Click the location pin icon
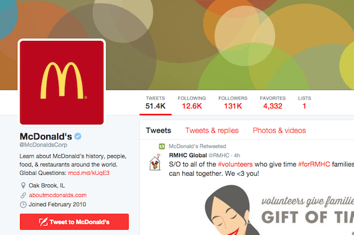The width and height of the screenshot is (354, 235). click(23, 185)
